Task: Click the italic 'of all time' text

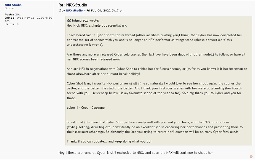Action: tap(138, 84)
